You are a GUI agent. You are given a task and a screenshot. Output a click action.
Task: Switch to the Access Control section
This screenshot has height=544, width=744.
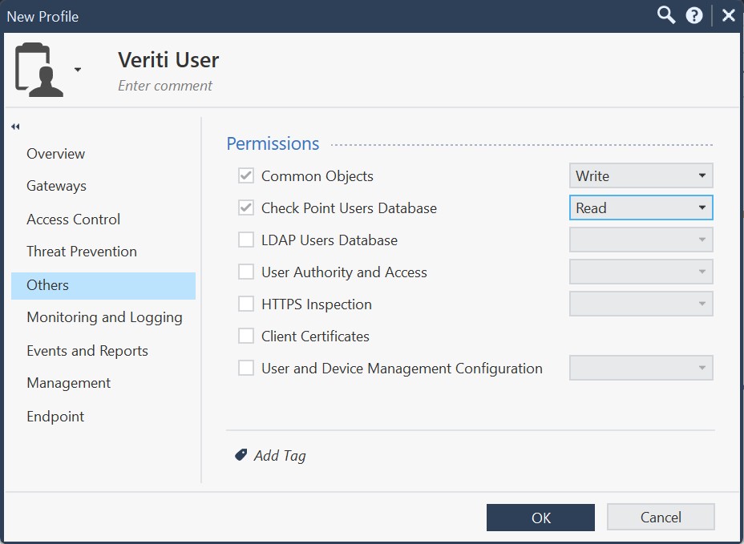[73, 220]
